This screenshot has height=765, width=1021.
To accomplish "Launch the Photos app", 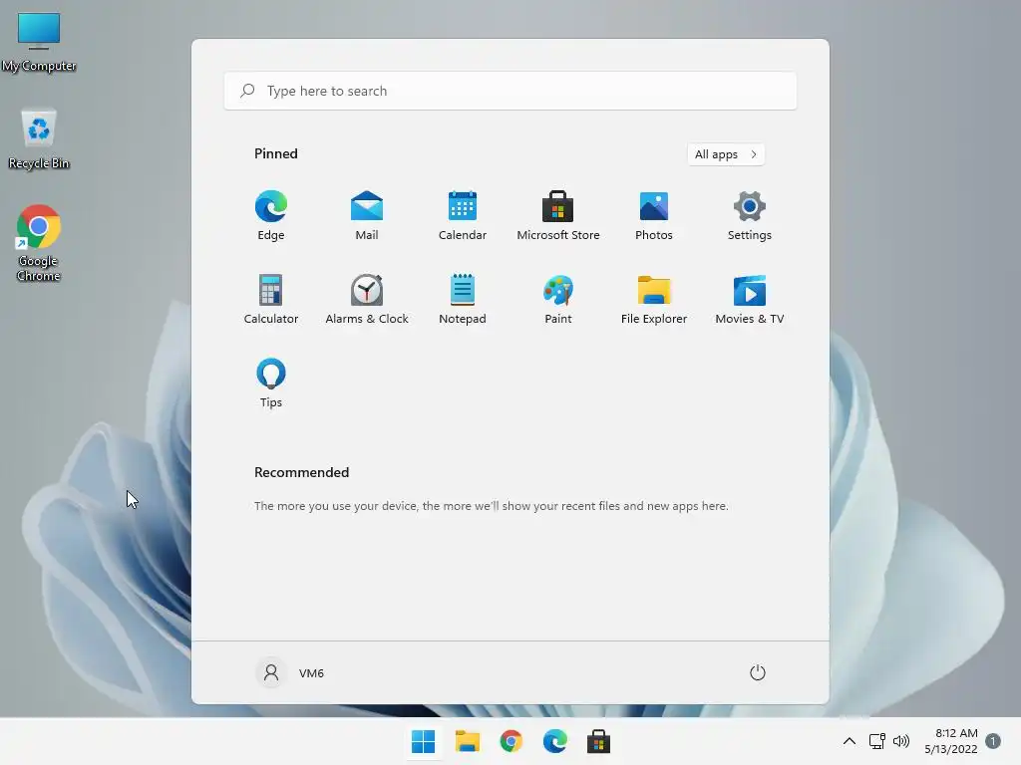I will tap(654, 215).
